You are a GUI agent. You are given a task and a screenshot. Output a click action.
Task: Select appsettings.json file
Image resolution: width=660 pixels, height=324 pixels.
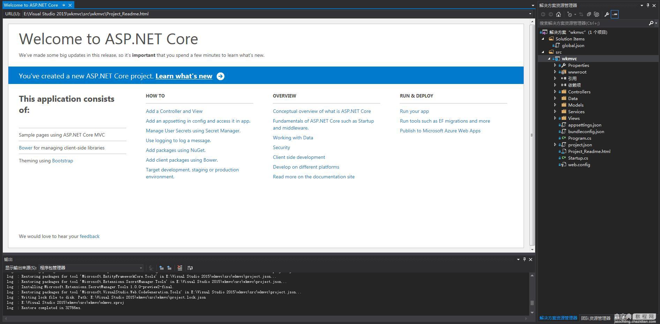[584, 125]
